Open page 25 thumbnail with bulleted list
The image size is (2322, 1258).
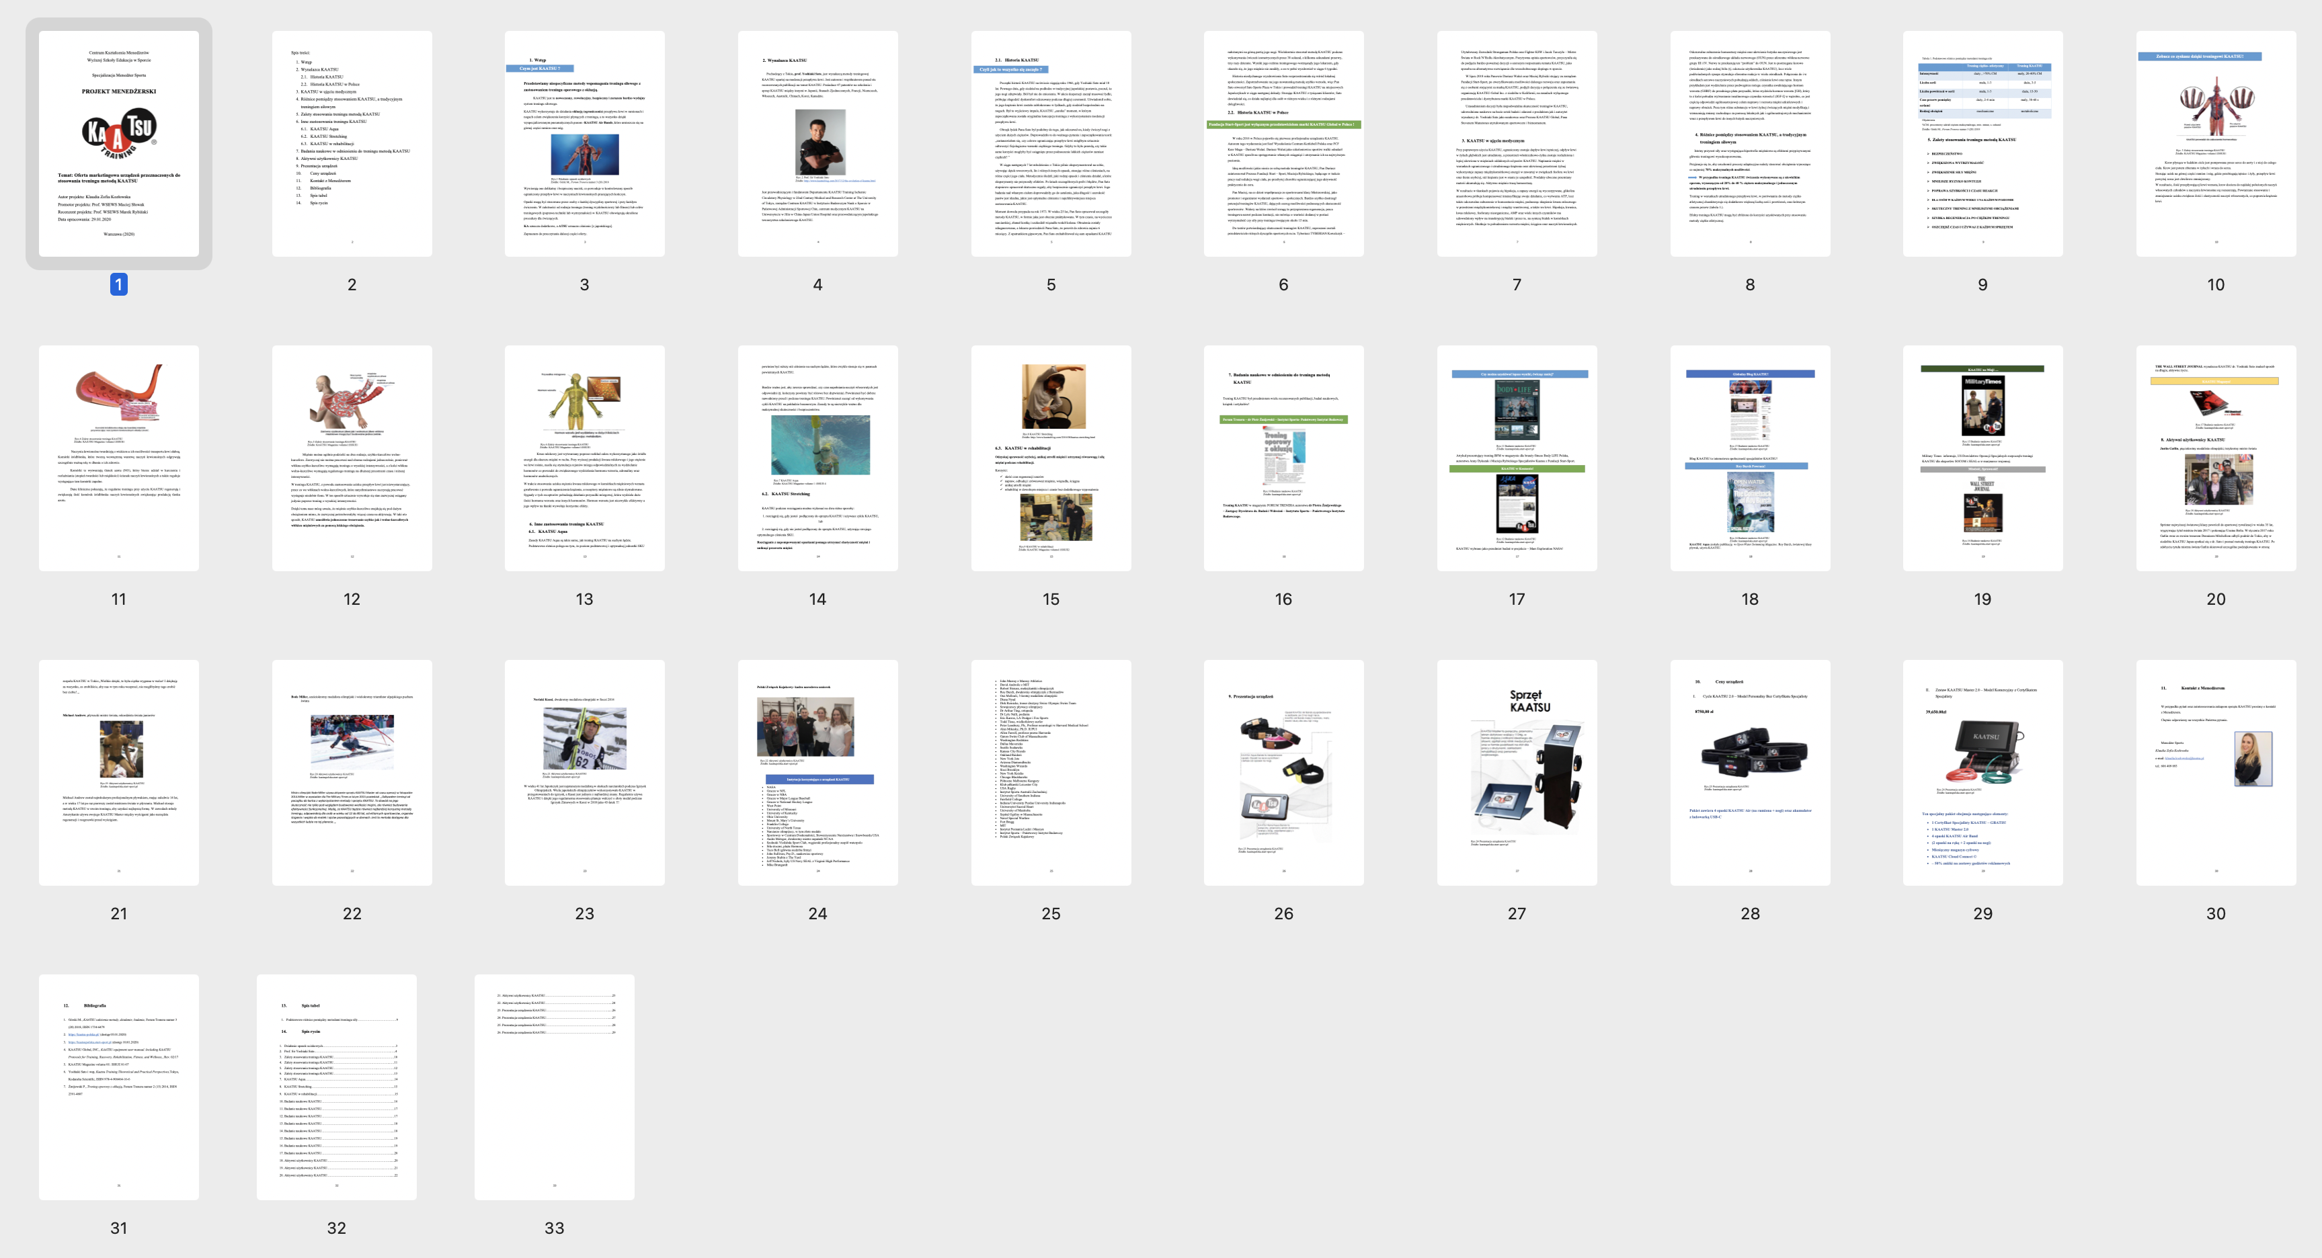(1050, 772)
